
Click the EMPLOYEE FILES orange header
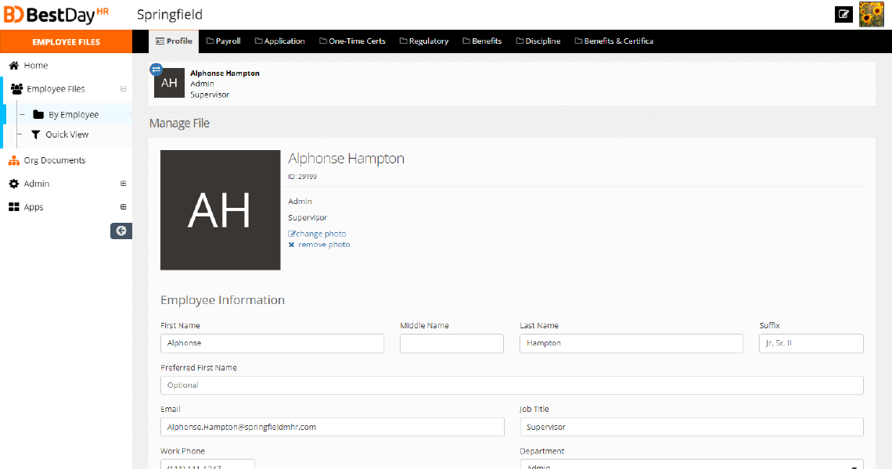[66, 41]
